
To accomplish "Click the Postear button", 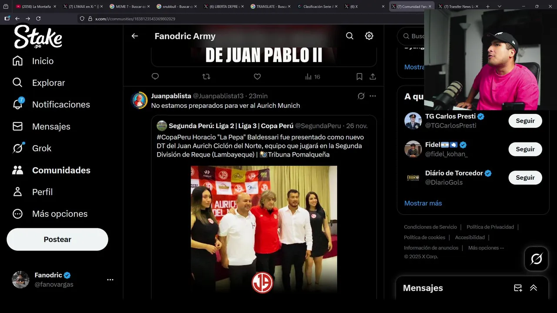I will coord(57,240).
